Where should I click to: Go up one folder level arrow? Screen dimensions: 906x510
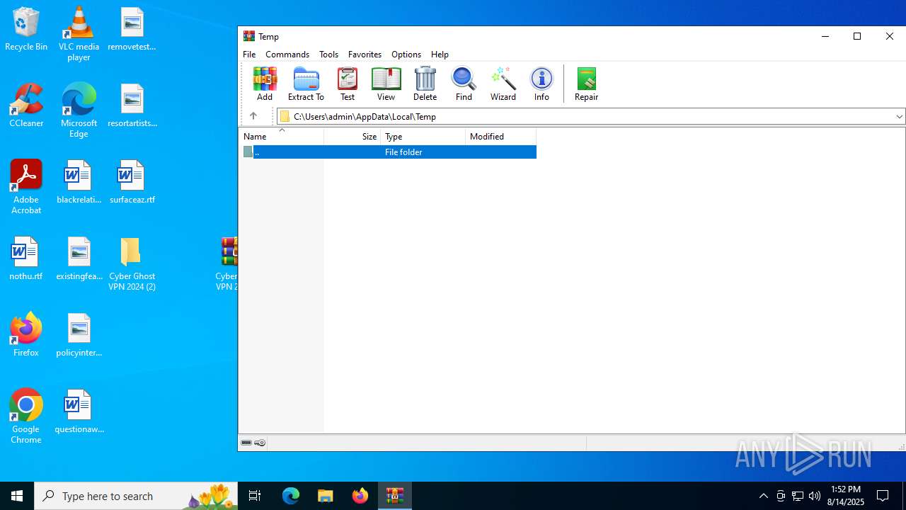click(x=253, y=116)
